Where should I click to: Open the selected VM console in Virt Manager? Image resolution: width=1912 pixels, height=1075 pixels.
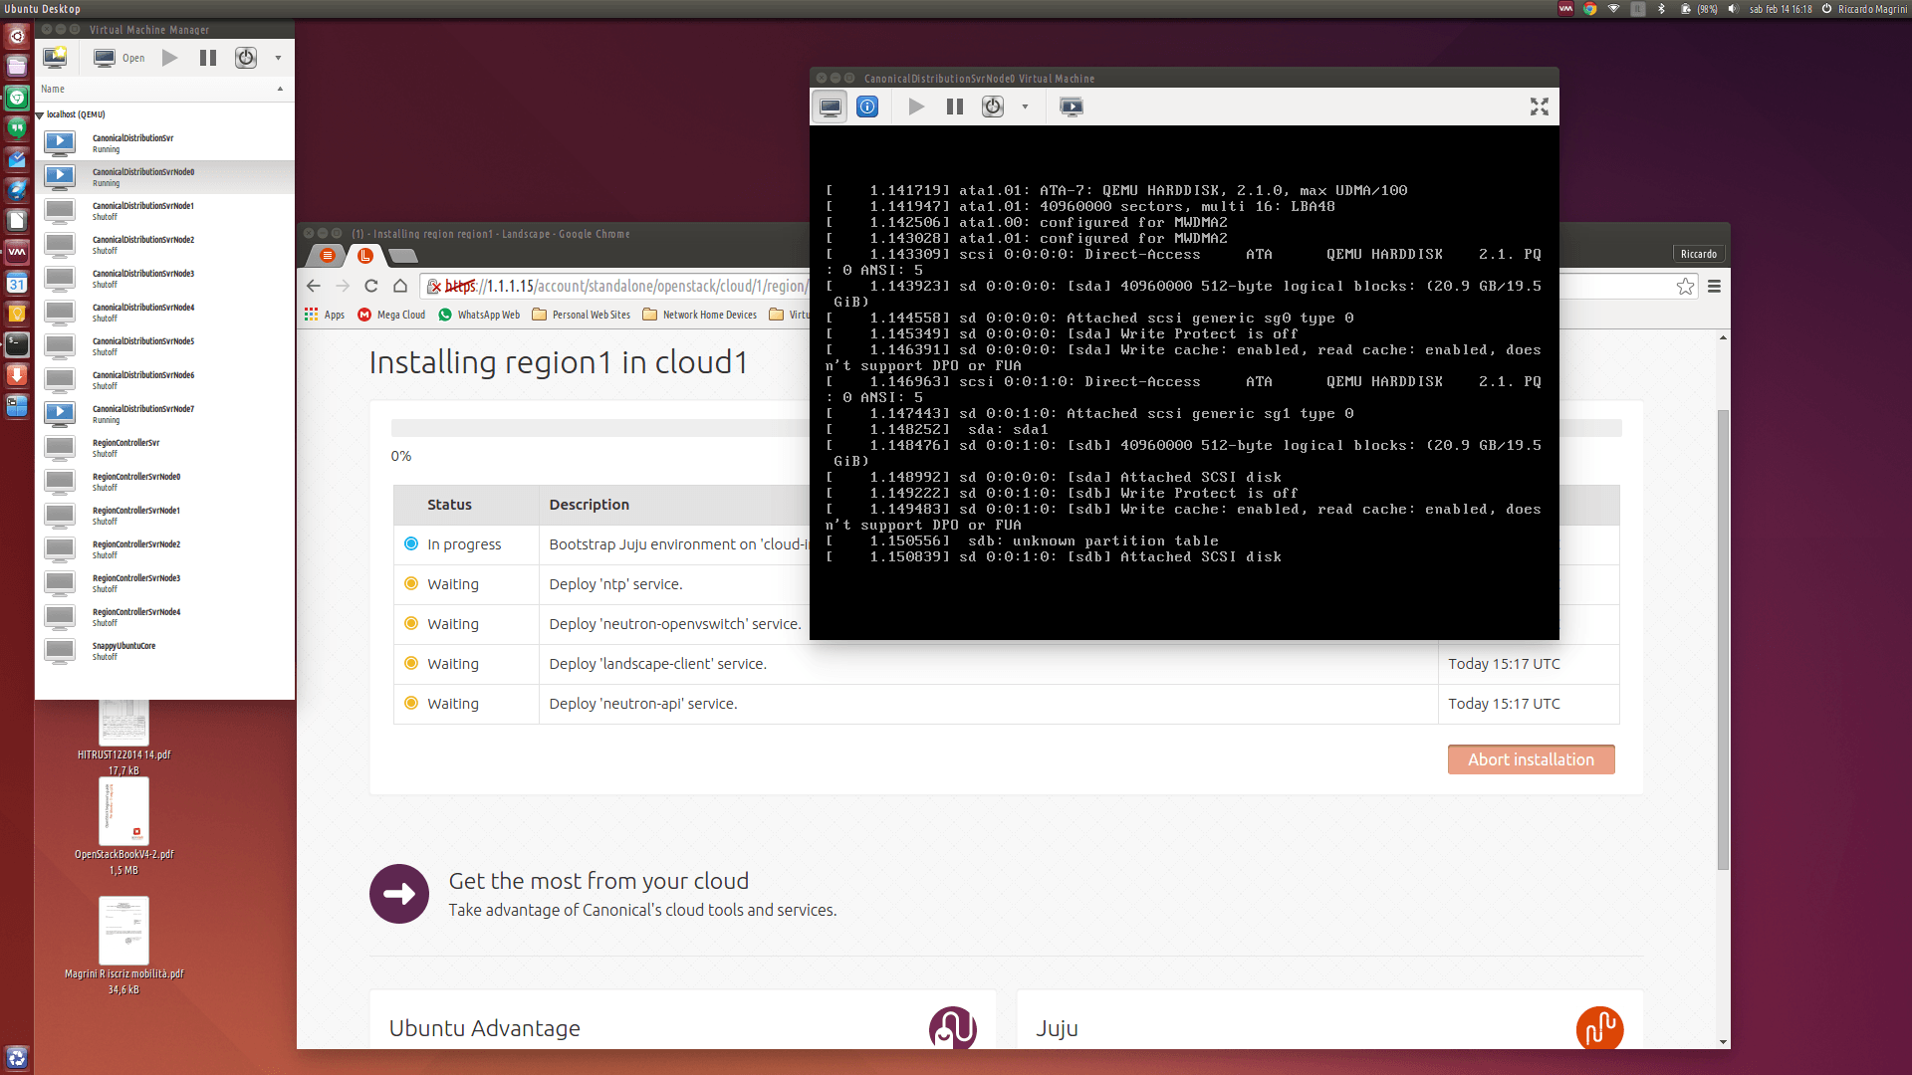click(119, 58)
